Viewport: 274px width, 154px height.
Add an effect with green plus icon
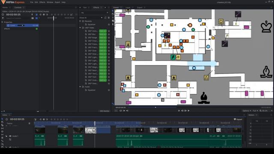click(36, 29)
